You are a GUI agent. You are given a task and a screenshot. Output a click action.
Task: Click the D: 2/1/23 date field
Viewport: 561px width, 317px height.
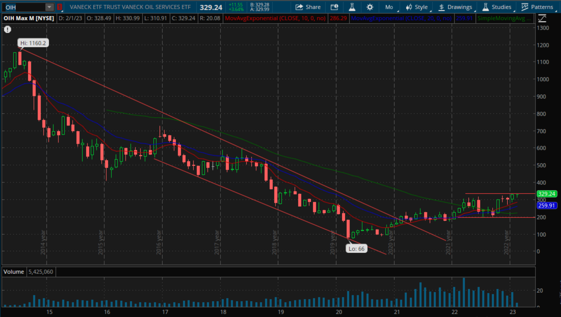point(70,18)
